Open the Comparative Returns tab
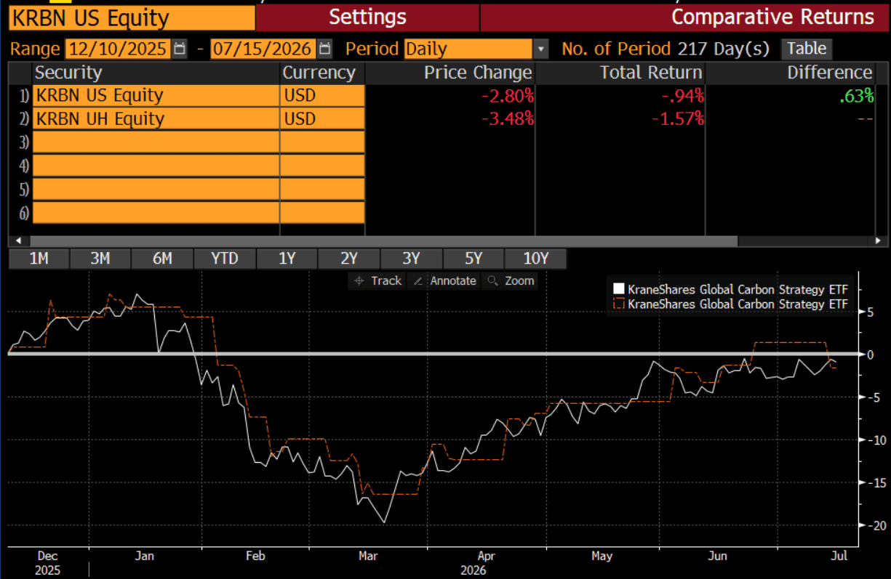 [684, 17]
